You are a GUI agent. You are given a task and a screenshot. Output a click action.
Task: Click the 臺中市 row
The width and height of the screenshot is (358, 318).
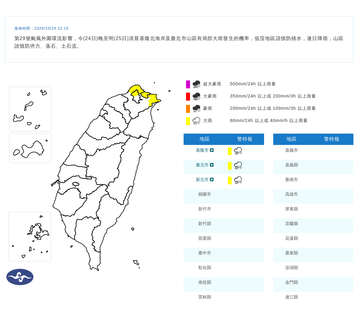click(x=224, y=255)
